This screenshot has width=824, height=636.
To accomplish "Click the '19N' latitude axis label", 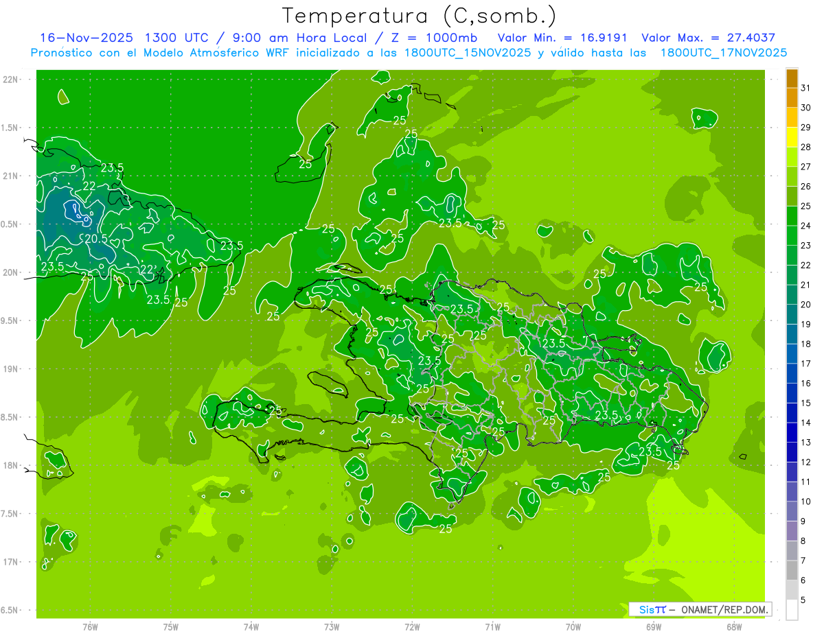I will [x=11, y=369].
